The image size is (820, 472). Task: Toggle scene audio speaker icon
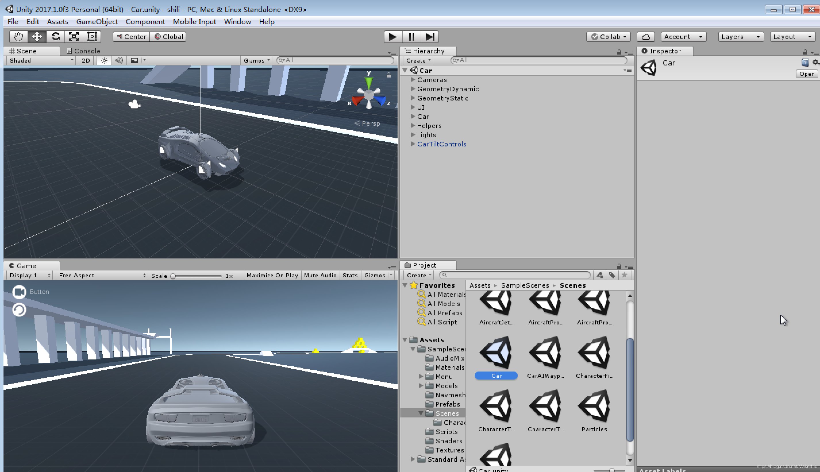pos(119,60)
